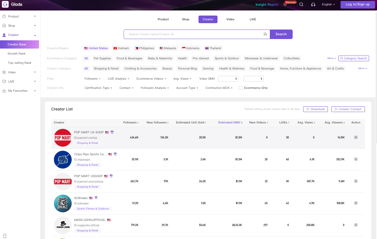The image size is (377, 239).
Task: Select Philippines country filter
Action: 145,48
